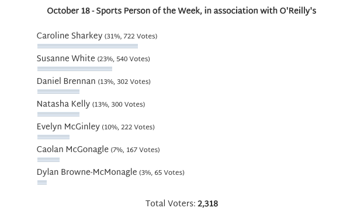The height and width of the screenshot is (215, 350).
Task: Click Caroline Sharkey's vote bar
Action: click(88, 46)
